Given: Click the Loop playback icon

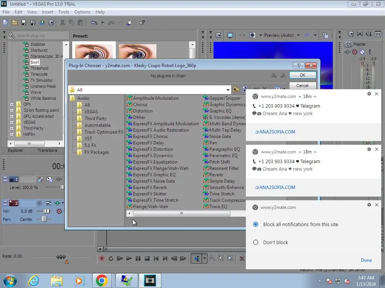Looking at the screenshot, I should [x=111, y=258].
